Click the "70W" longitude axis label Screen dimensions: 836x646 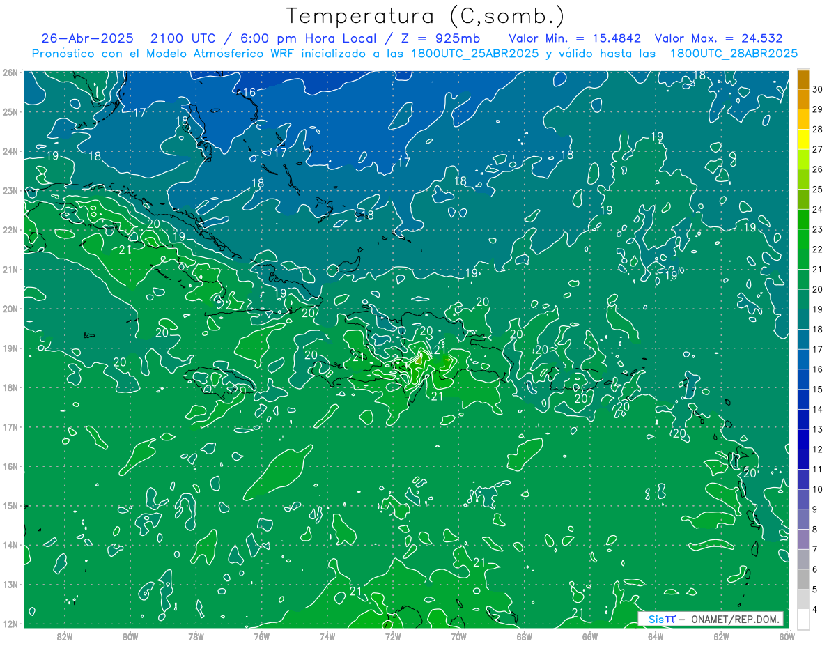[x=458, y=636]
